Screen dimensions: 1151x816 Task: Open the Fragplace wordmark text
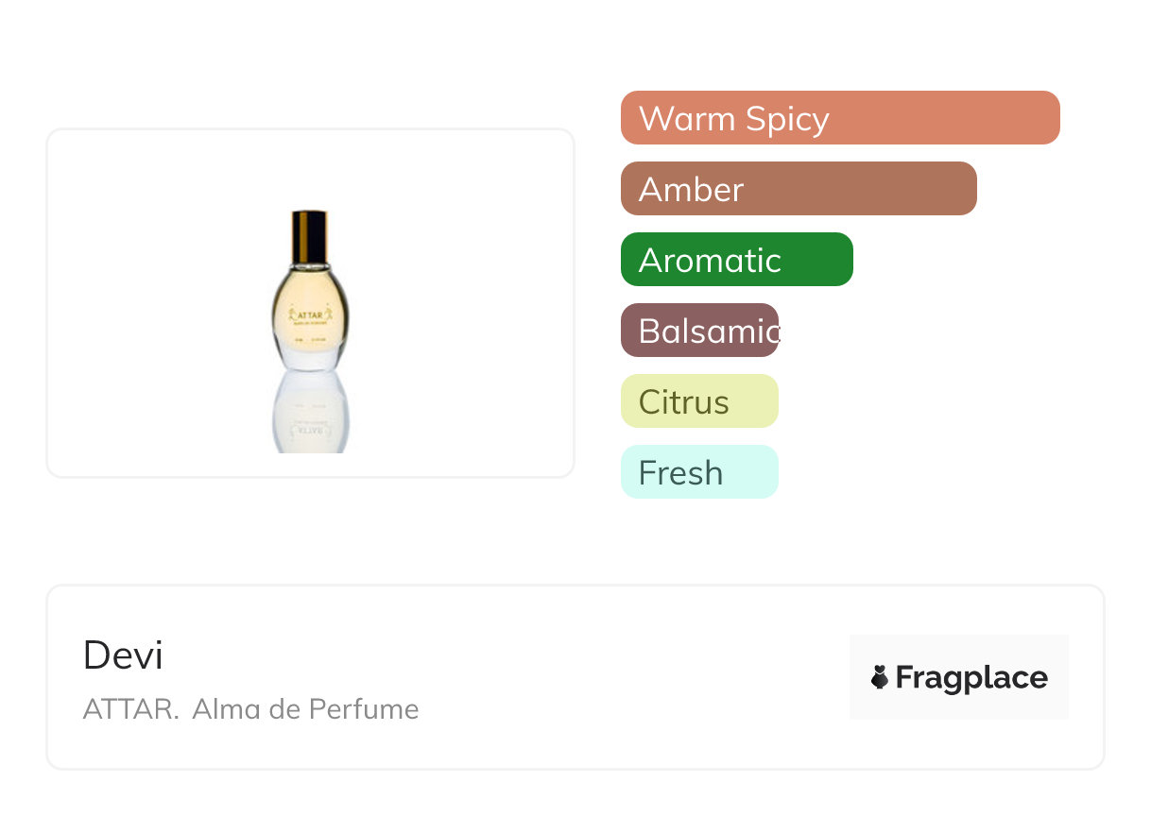click(971, 678)
